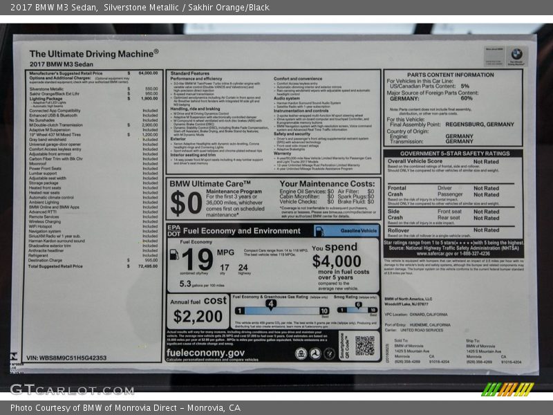Viewport: 553px width, 415px height.
Task: Click the EPA DOT label in the header
Action: click(174, 231)
